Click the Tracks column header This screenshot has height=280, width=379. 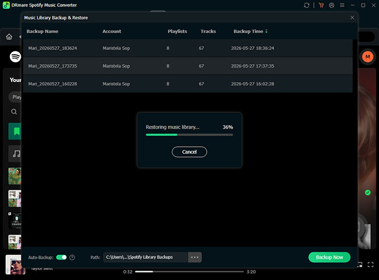click(208, 31)
